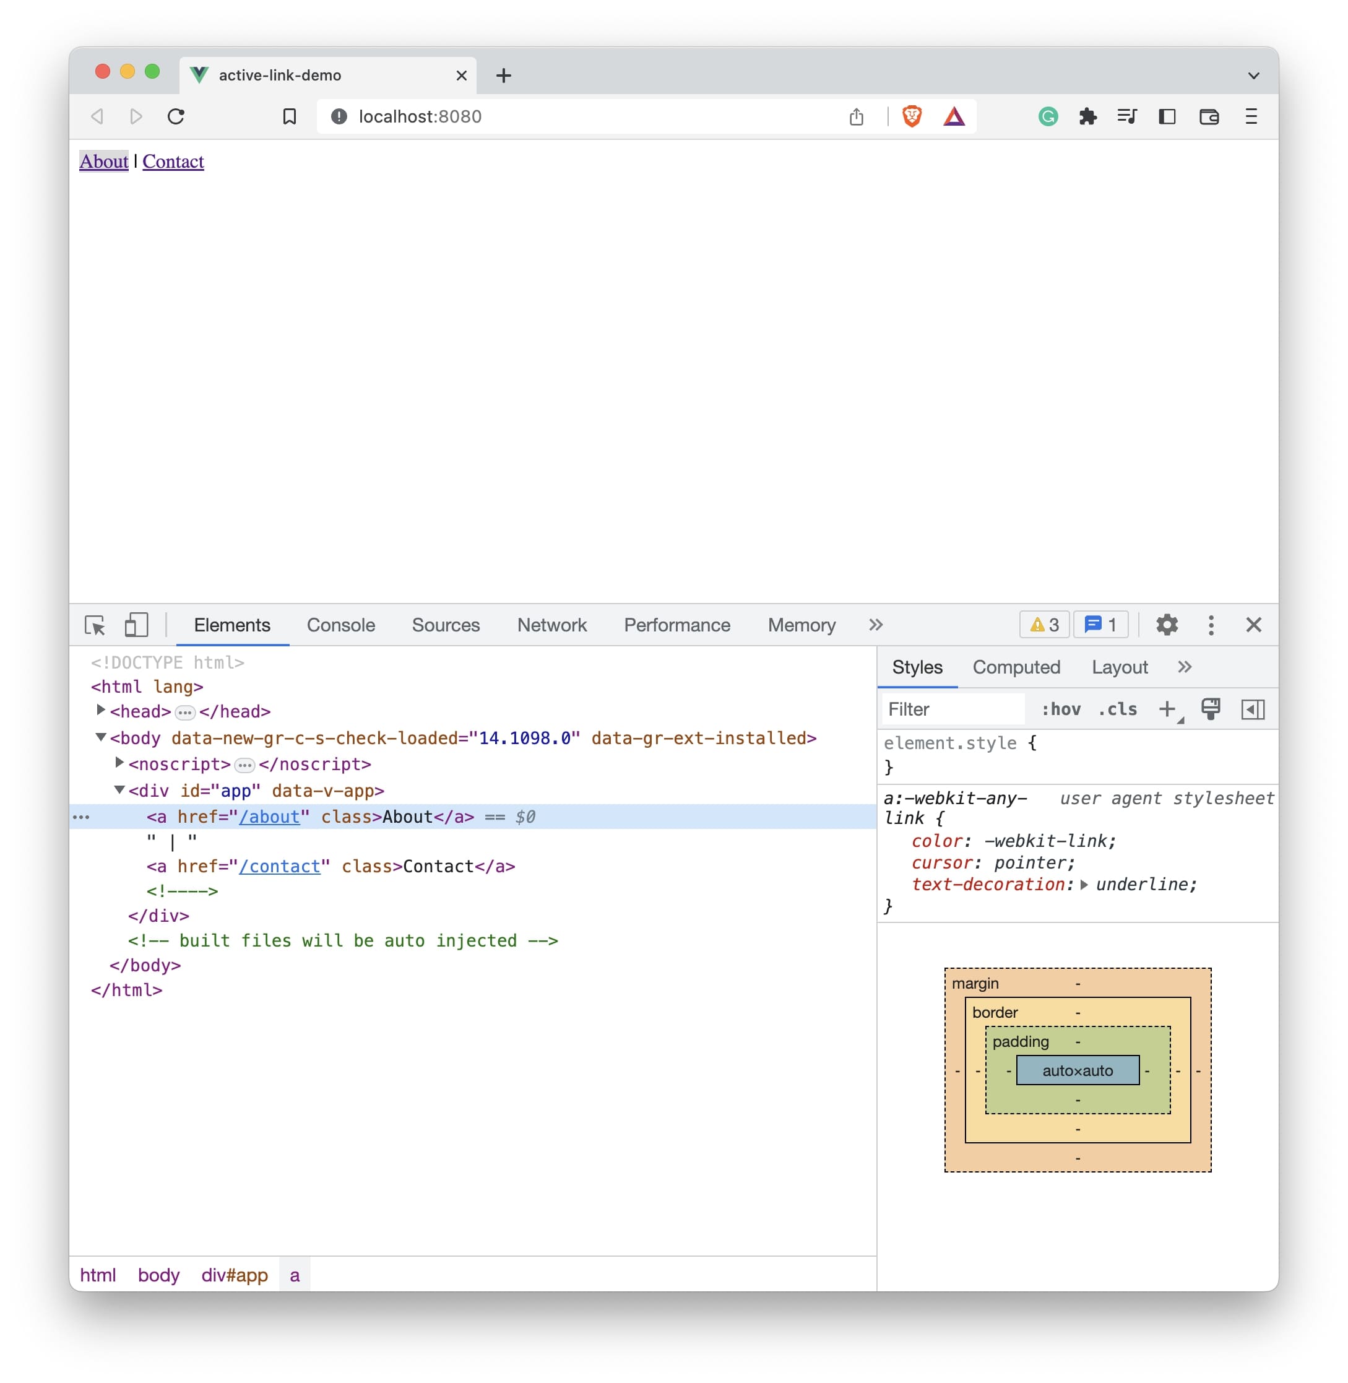Open the Computed styles tab
1348x1383 pixels.
1017,666
